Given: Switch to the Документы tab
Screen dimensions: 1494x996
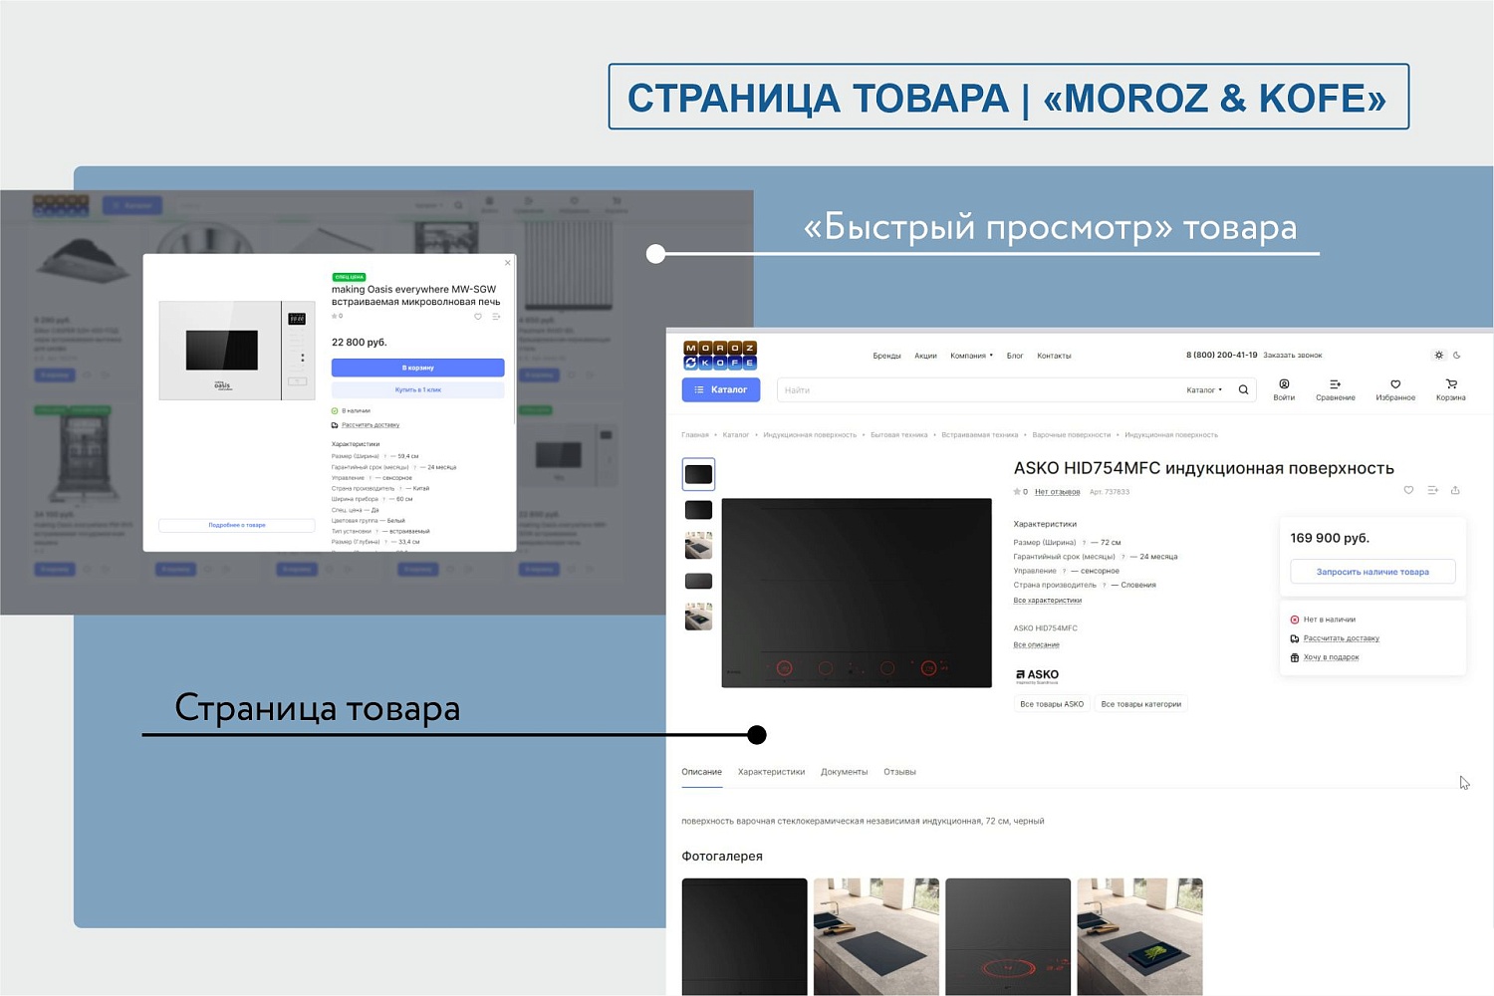Looking at the screenshot, I should [x=844, y=772].
